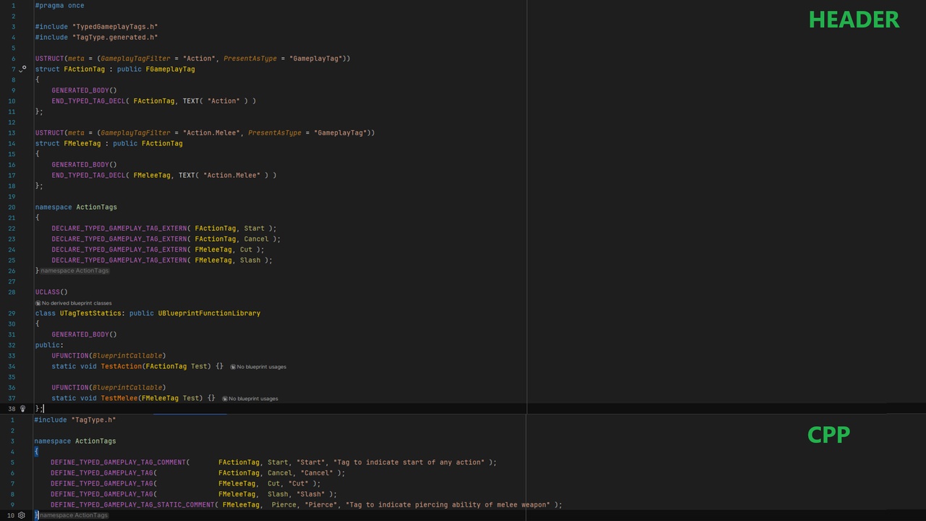926x521 pixels.
Task: Open the lightbulb quick-fix icon on line 38
Action: 22,409
